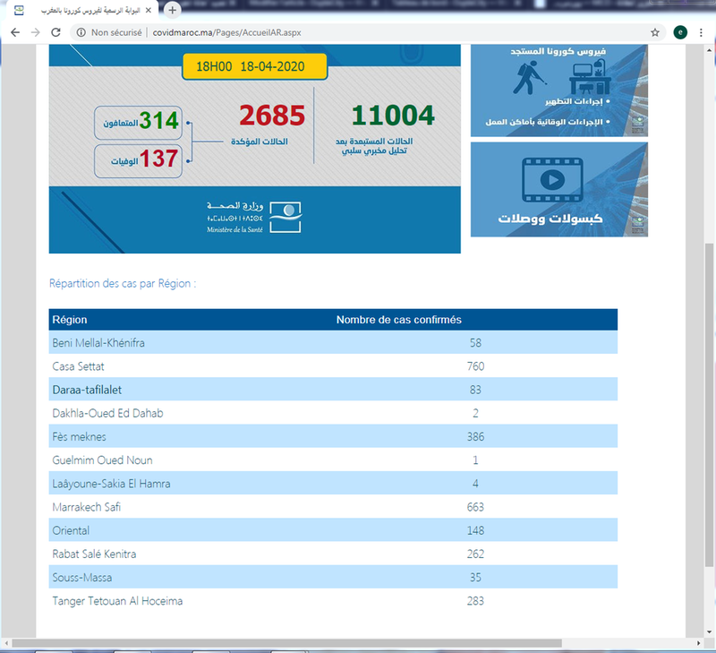The width and height of the screenshot is (716, 653).
Task: Open the green user profile avatar
Action: coord(680,32)
